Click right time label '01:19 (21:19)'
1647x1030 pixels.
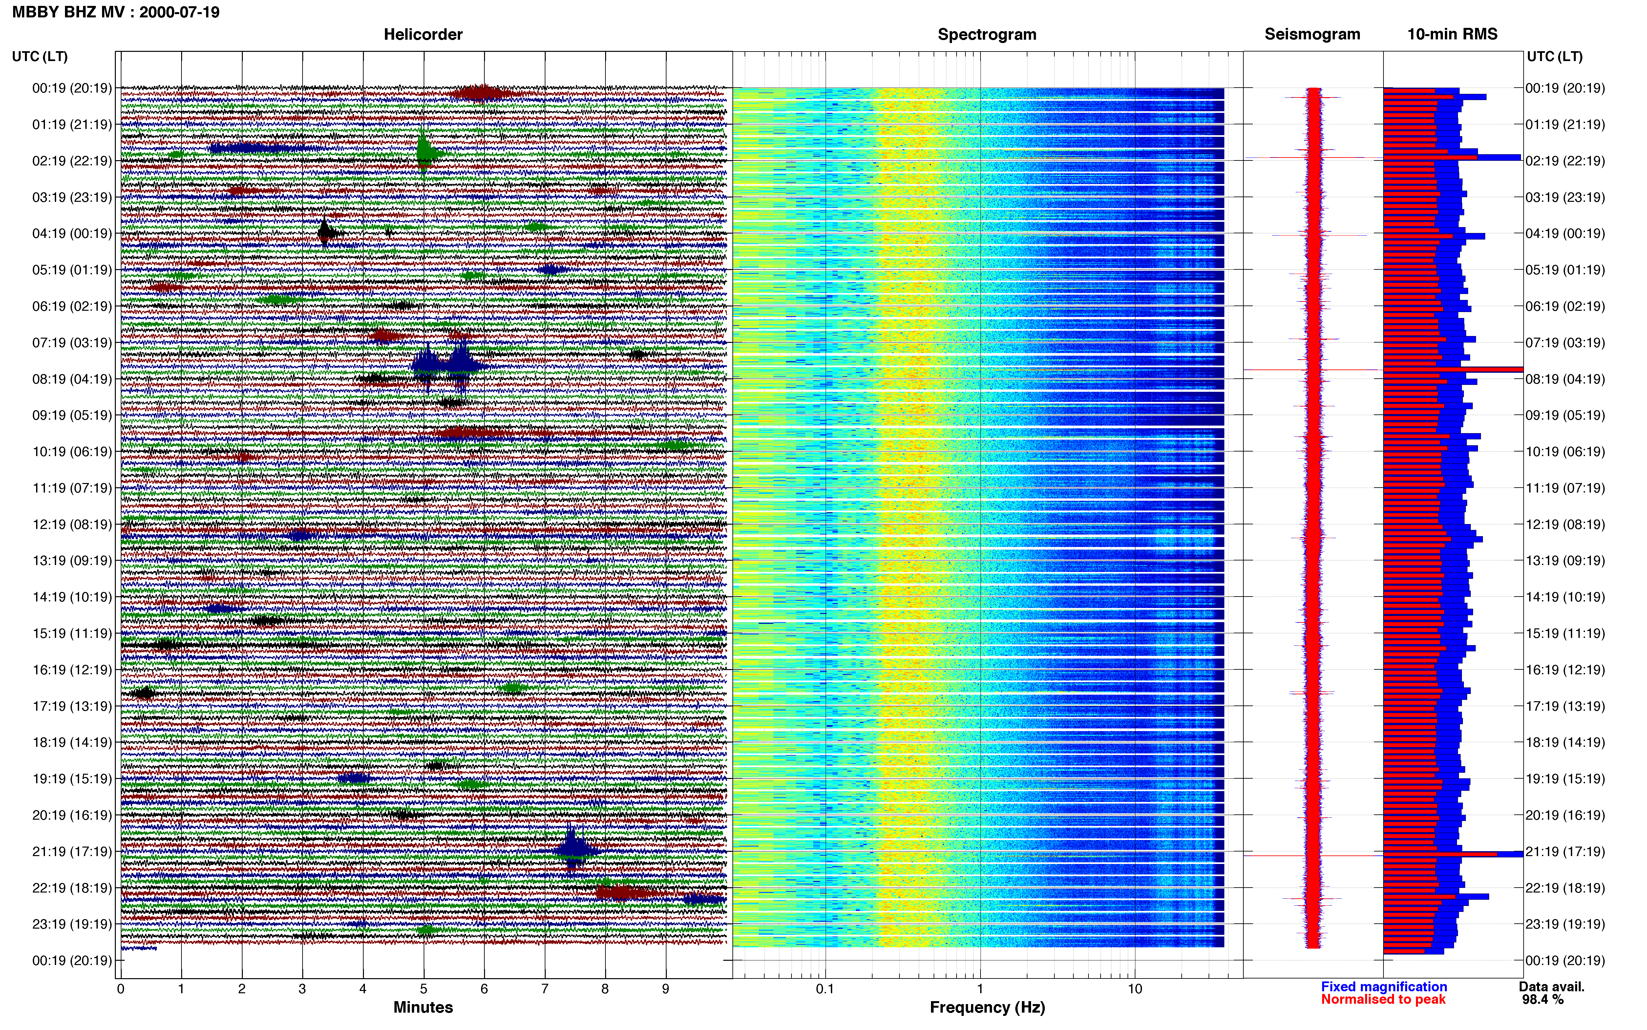[1565, 125]
